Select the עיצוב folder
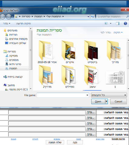The height and width of the screenshot is (145, 129). (x=92, y=77)
